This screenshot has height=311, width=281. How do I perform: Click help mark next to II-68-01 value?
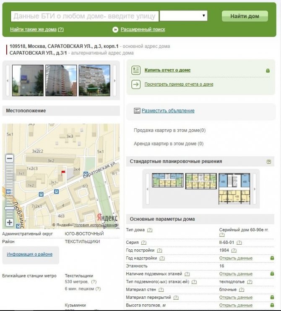coord(239,242)
